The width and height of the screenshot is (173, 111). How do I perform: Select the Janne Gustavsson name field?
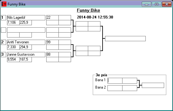tap(26, 54)
